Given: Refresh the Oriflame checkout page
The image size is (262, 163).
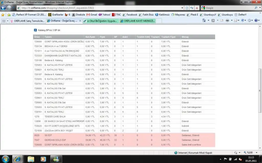Looking at the screenshot, I should click(x=192, y=8).
